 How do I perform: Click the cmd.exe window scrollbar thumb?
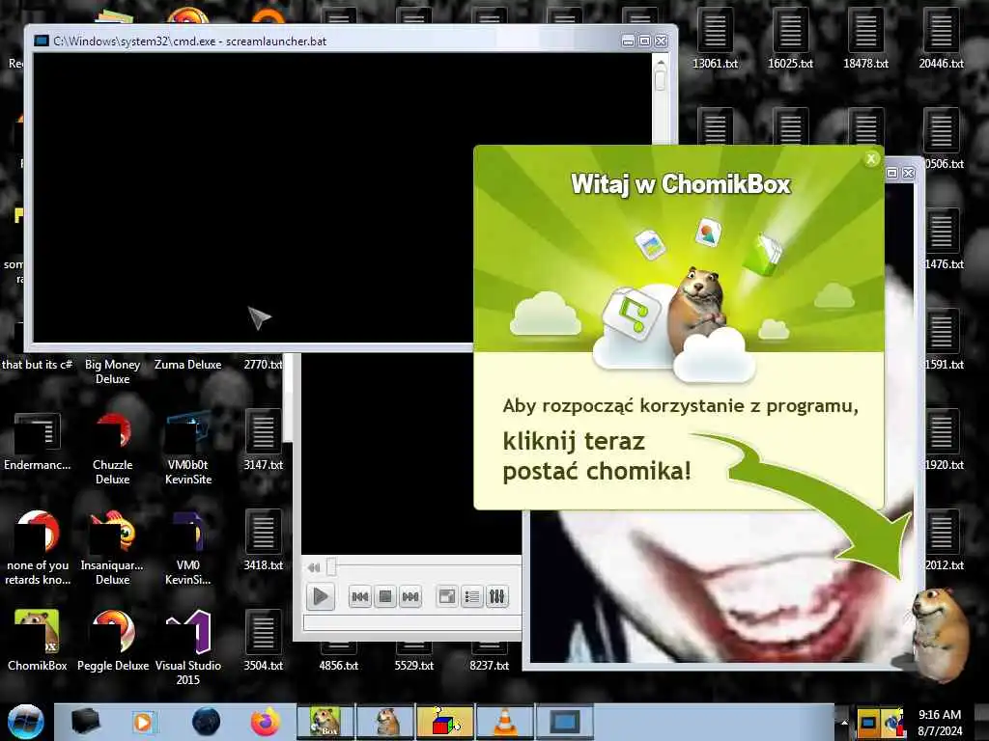point(660,81)
